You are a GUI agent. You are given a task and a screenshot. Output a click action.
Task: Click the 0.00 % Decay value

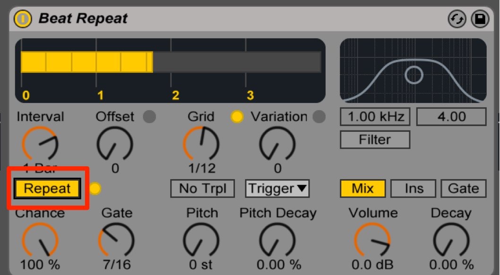click(451, 265)
